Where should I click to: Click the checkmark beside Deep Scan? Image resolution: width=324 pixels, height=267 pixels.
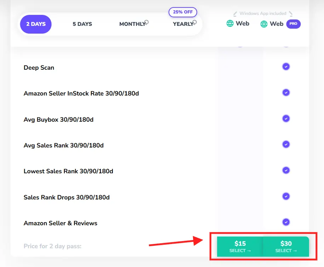[x=286, y=66]
